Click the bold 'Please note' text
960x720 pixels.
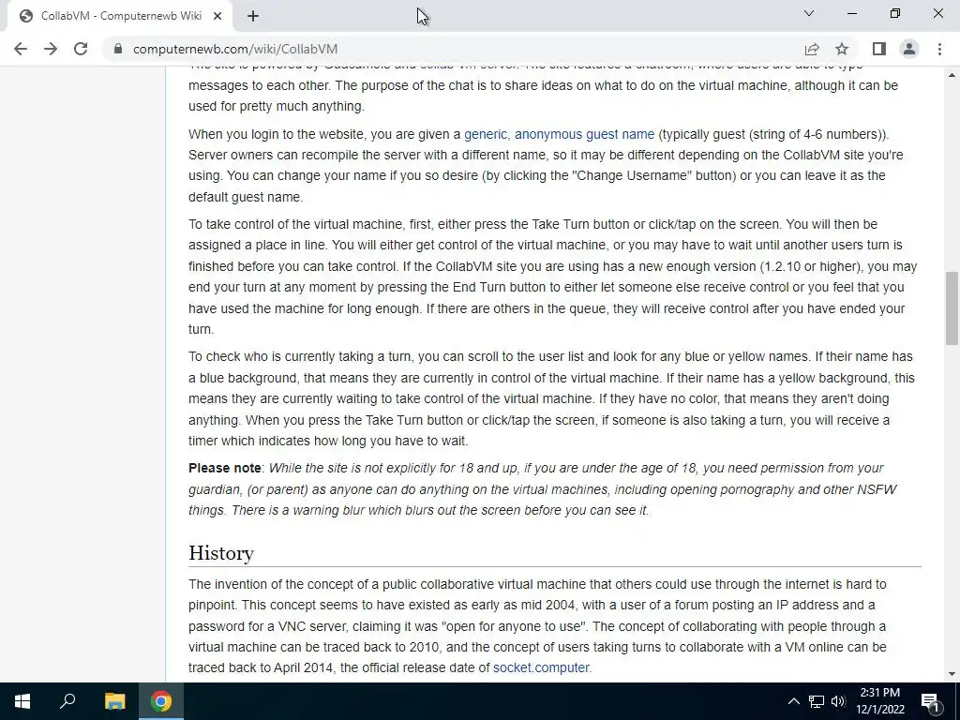pos(225,468)
